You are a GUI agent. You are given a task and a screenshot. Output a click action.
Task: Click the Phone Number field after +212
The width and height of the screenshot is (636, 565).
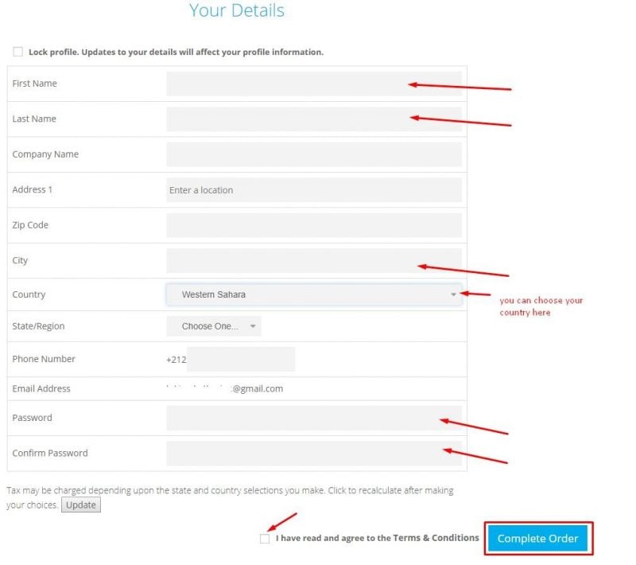[241, 359]
